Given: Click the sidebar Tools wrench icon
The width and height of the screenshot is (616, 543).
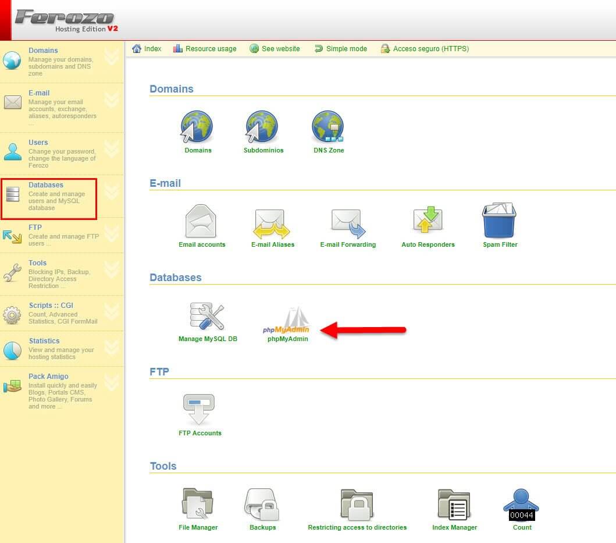Looking at the screenshot, I should coord(12,273).
